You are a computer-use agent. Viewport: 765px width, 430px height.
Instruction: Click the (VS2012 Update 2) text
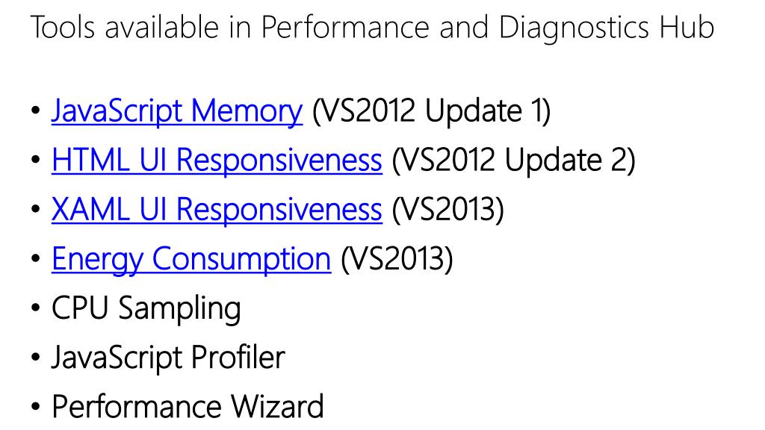pos(514,161)
